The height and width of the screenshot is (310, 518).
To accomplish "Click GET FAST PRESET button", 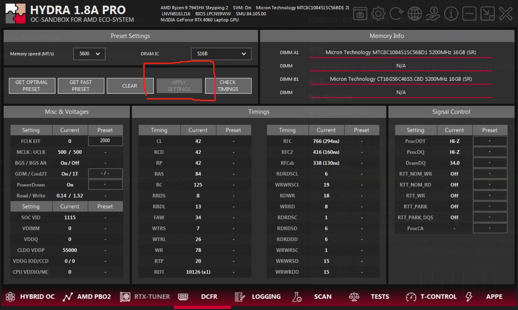I will [81, 86].
